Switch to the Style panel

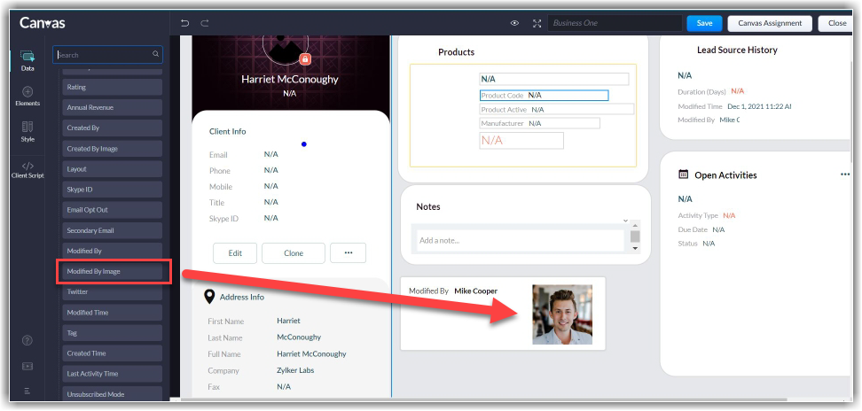pyautogui.click(x=27, y=131)
